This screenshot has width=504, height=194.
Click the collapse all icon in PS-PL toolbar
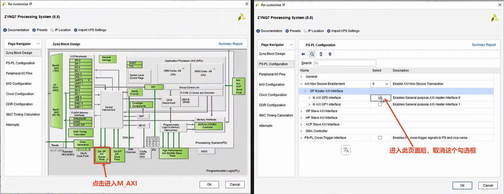[321, 54]
